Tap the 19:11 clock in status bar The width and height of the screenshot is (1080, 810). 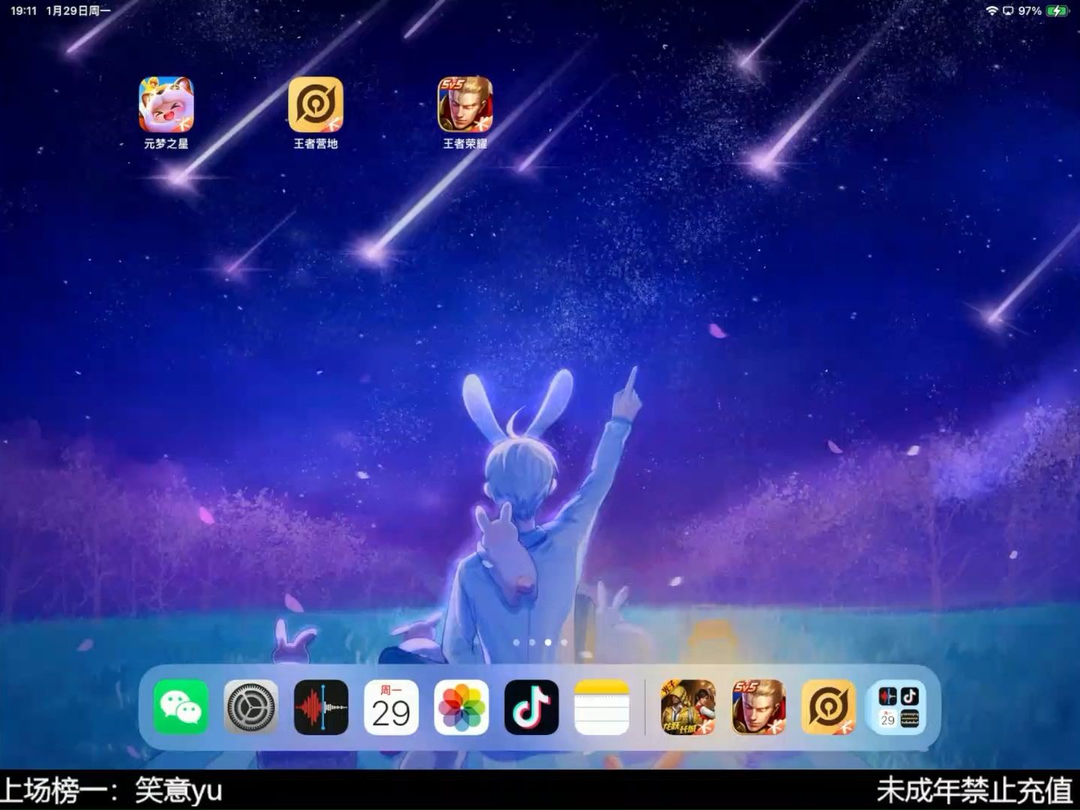click(x=23, y=10)
